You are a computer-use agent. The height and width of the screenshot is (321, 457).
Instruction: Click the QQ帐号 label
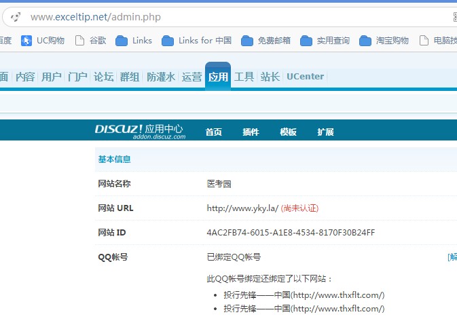(113, 257)
